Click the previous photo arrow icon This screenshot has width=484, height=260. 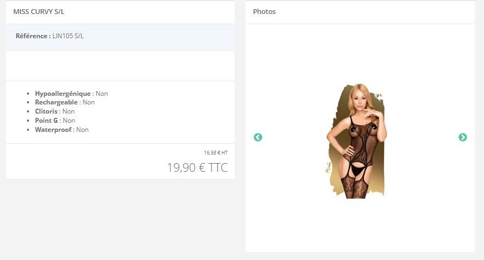pyautogui.click(x=258, y=137)
